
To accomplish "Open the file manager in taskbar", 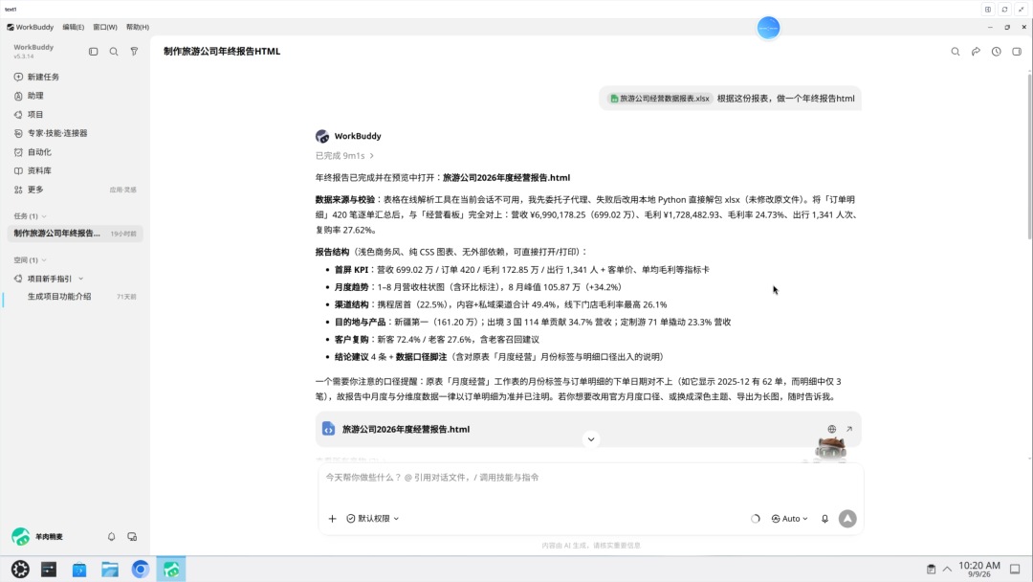I will 110,570.
